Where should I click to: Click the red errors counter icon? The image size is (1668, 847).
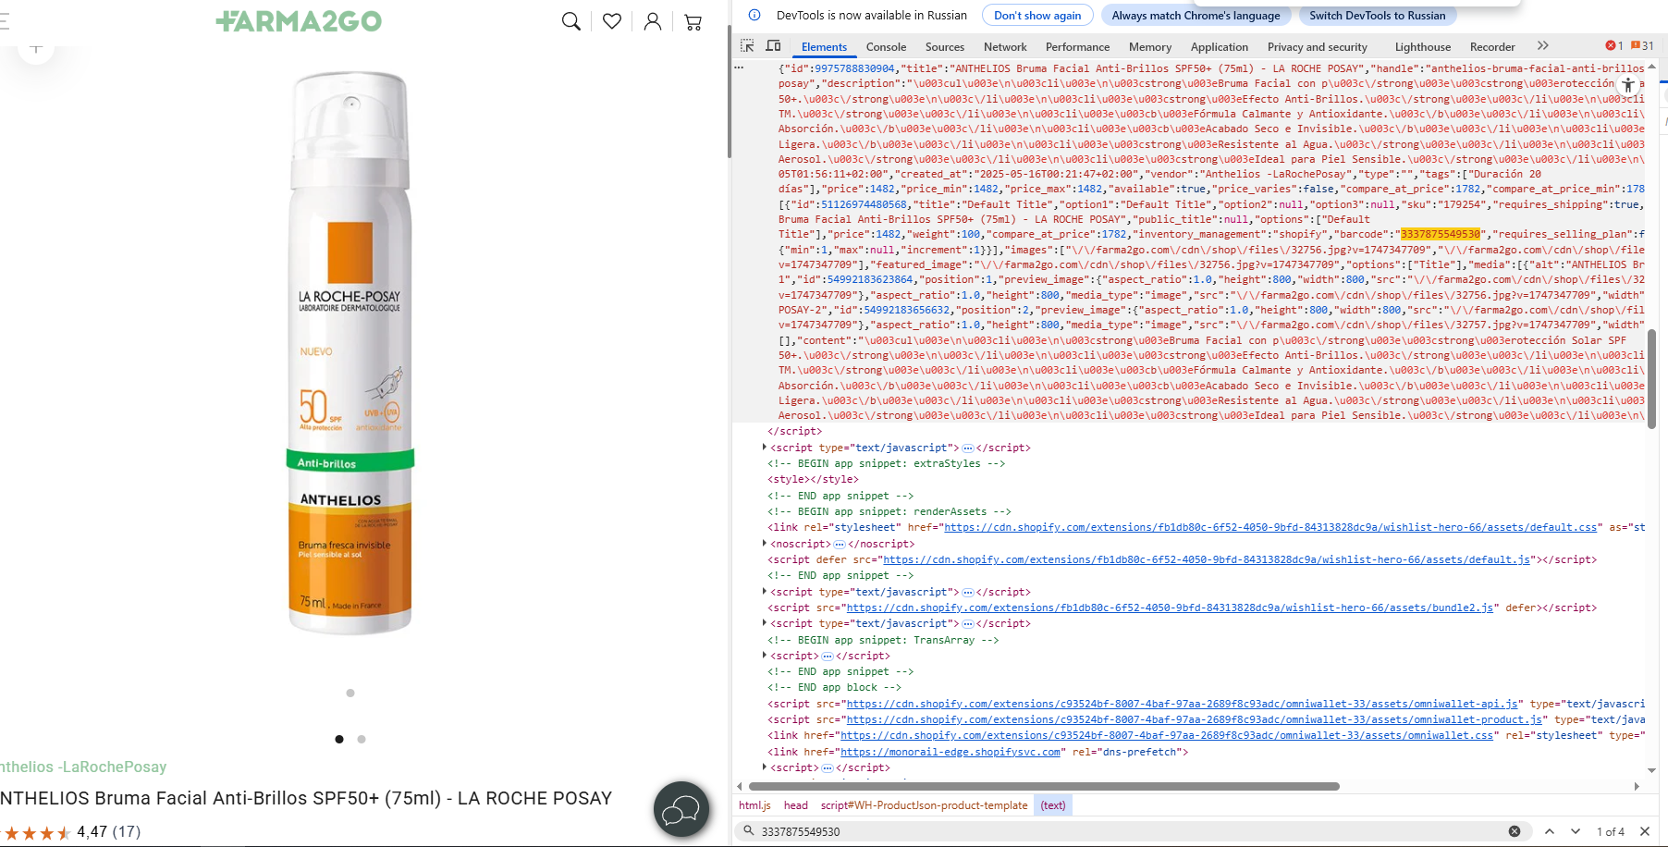coord(1613,46)
